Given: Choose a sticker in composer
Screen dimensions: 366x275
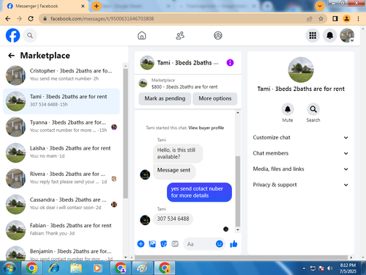Looking at the screenshot, I should [x=163, y=243].
